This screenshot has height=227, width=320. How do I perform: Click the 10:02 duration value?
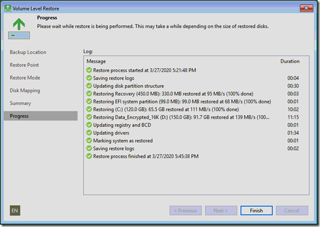pos(293,109)
